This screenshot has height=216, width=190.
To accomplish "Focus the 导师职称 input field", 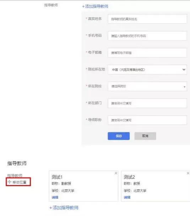I will pos(147,120).
